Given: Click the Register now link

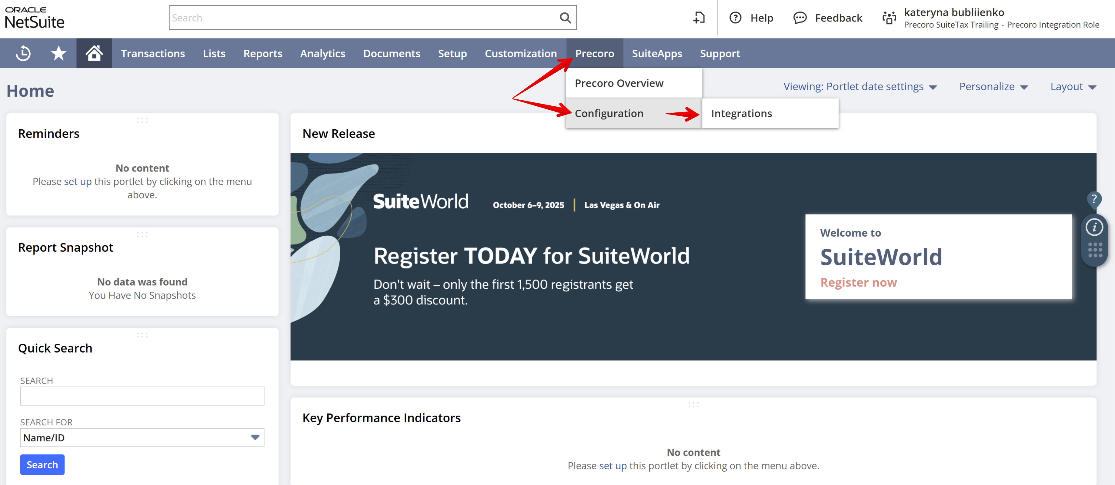Looking at the screenshot, I should point(858,282).
